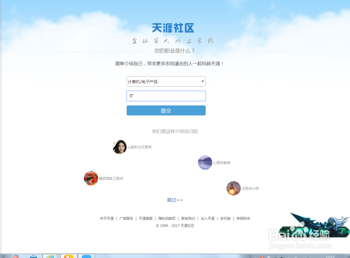Open the 天涯客服 footer link

tap(146, 218)
